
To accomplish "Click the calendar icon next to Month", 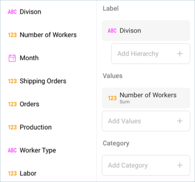I will click(12, 58).
